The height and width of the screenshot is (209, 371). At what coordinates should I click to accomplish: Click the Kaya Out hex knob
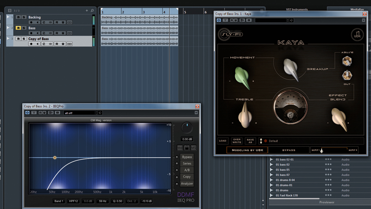tap(347, 75)
